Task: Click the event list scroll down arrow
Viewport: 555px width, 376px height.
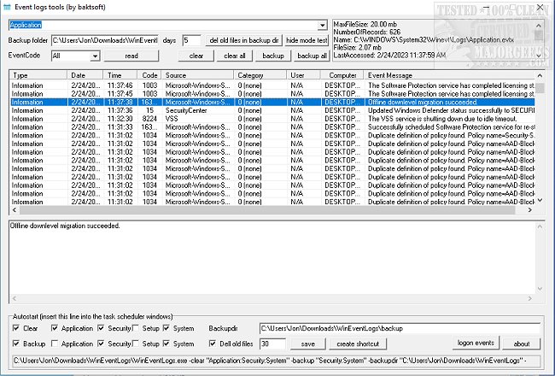Action: (540, 200)
